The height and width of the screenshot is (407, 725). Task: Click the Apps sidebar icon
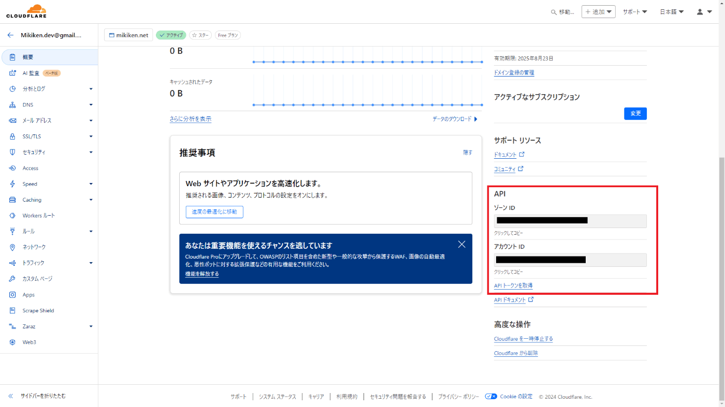[x=12, y=295]
